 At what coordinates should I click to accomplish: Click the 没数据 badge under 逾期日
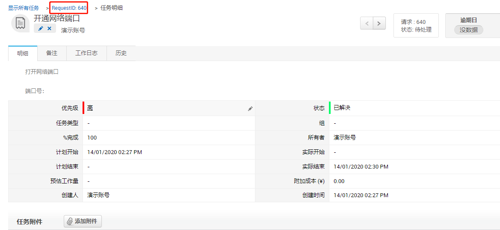coord(468,30)
